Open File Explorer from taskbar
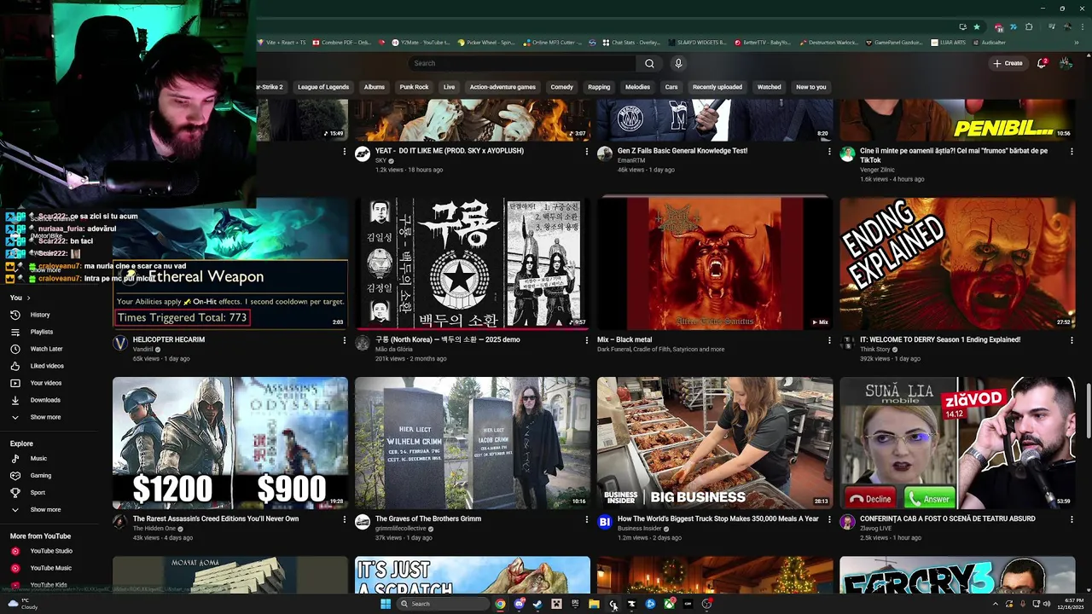 click(x=594, y=604)
